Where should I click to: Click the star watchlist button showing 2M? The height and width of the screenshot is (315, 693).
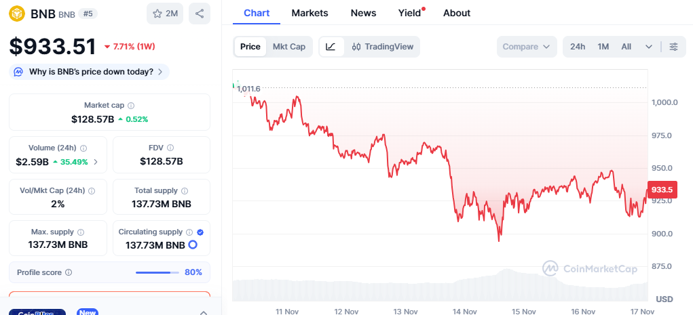[165, 14]
